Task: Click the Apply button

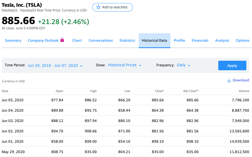Action: [232, 65]
